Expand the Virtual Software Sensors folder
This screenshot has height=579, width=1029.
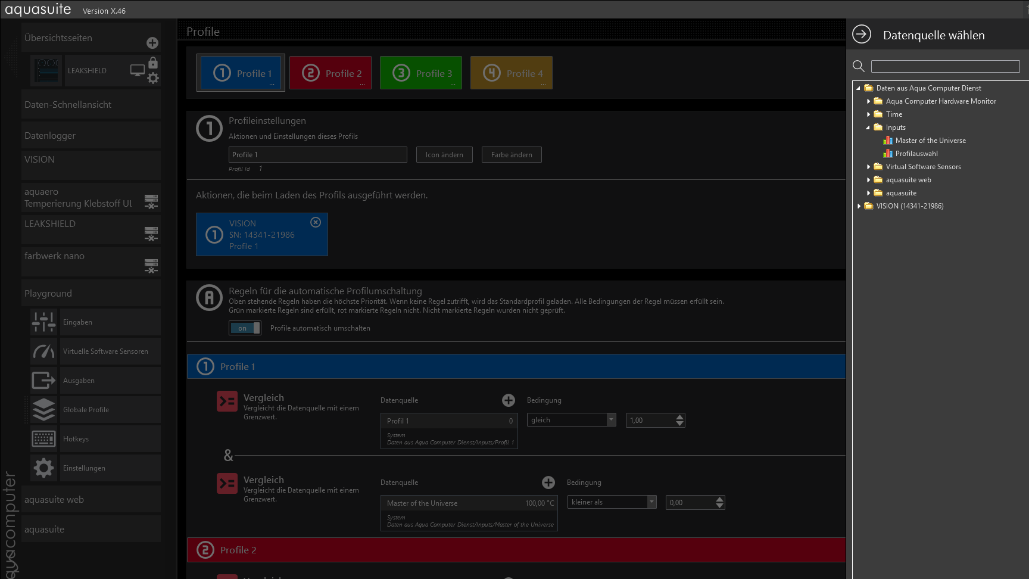pyautogui.click(x=868, y=167)
